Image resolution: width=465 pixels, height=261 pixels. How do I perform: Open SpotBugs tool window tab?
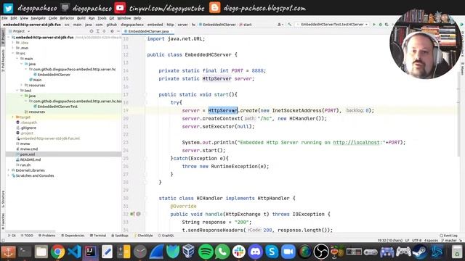click(120, 236)
